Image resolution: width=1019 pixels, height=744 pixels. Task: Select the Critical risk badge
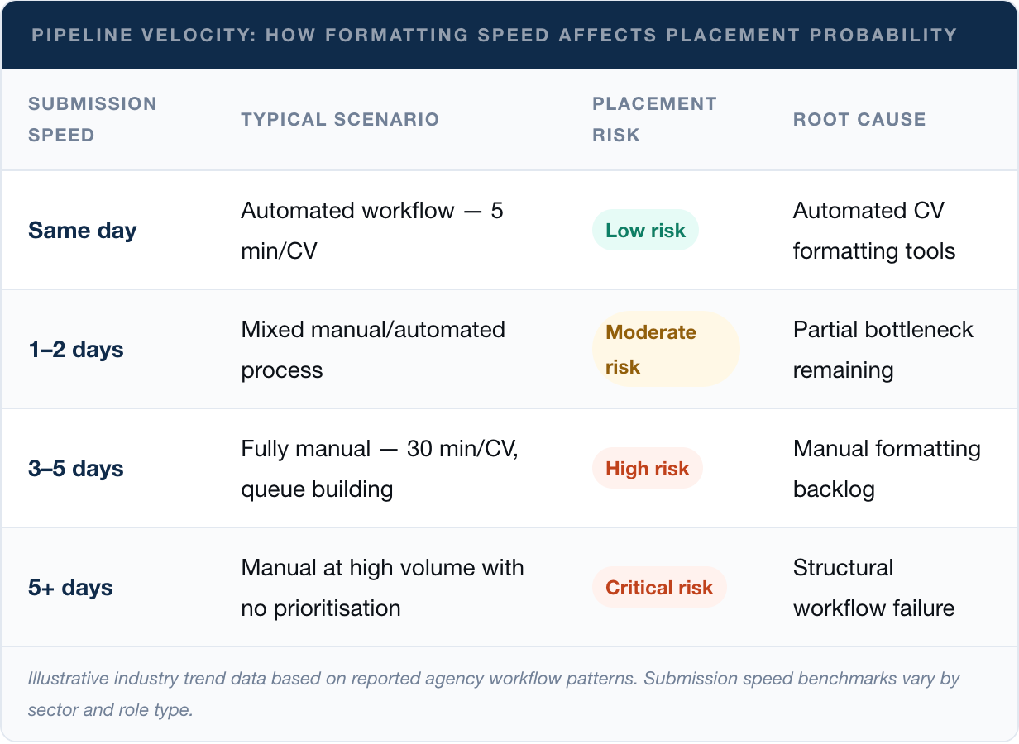coord(659,588)
